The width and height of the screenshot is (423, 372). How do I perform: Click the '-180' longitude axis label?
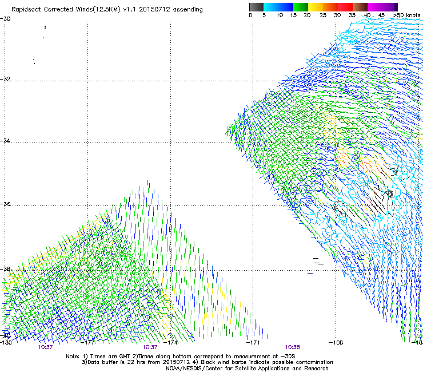tap(6, 343)
